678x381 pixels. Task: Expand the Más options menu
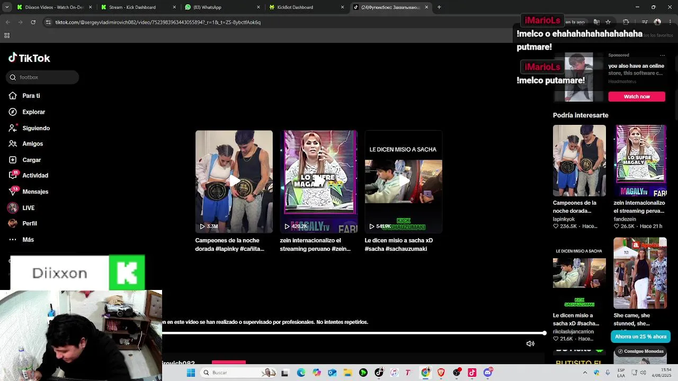coord(21,240)
